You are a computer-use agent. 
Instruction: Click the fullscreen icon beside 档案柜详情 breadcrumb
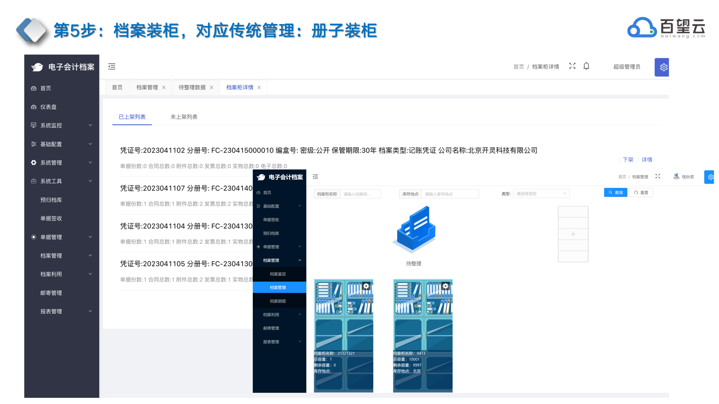(572, 66)
